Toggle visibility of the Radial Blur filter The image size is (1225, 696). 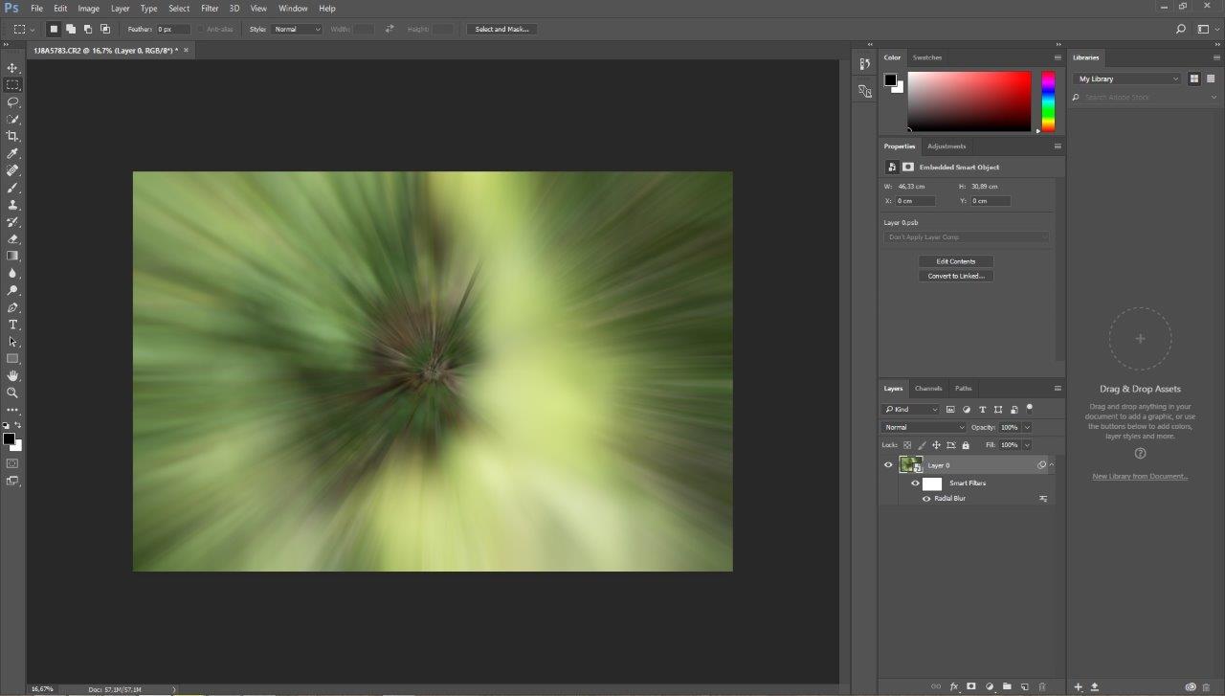925,499
